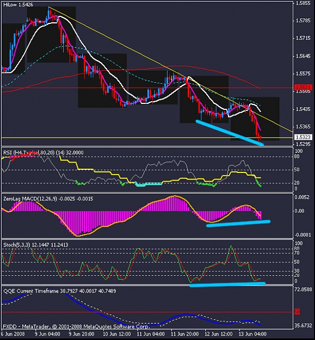Click the 11 Jun 04:00 time label
The image size is (315, 340).
(x=151, y=334)
